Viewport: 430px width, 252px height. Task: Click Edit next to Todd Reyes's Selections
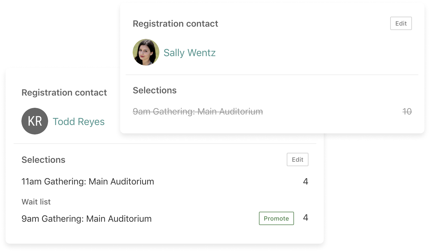point(297,159)
